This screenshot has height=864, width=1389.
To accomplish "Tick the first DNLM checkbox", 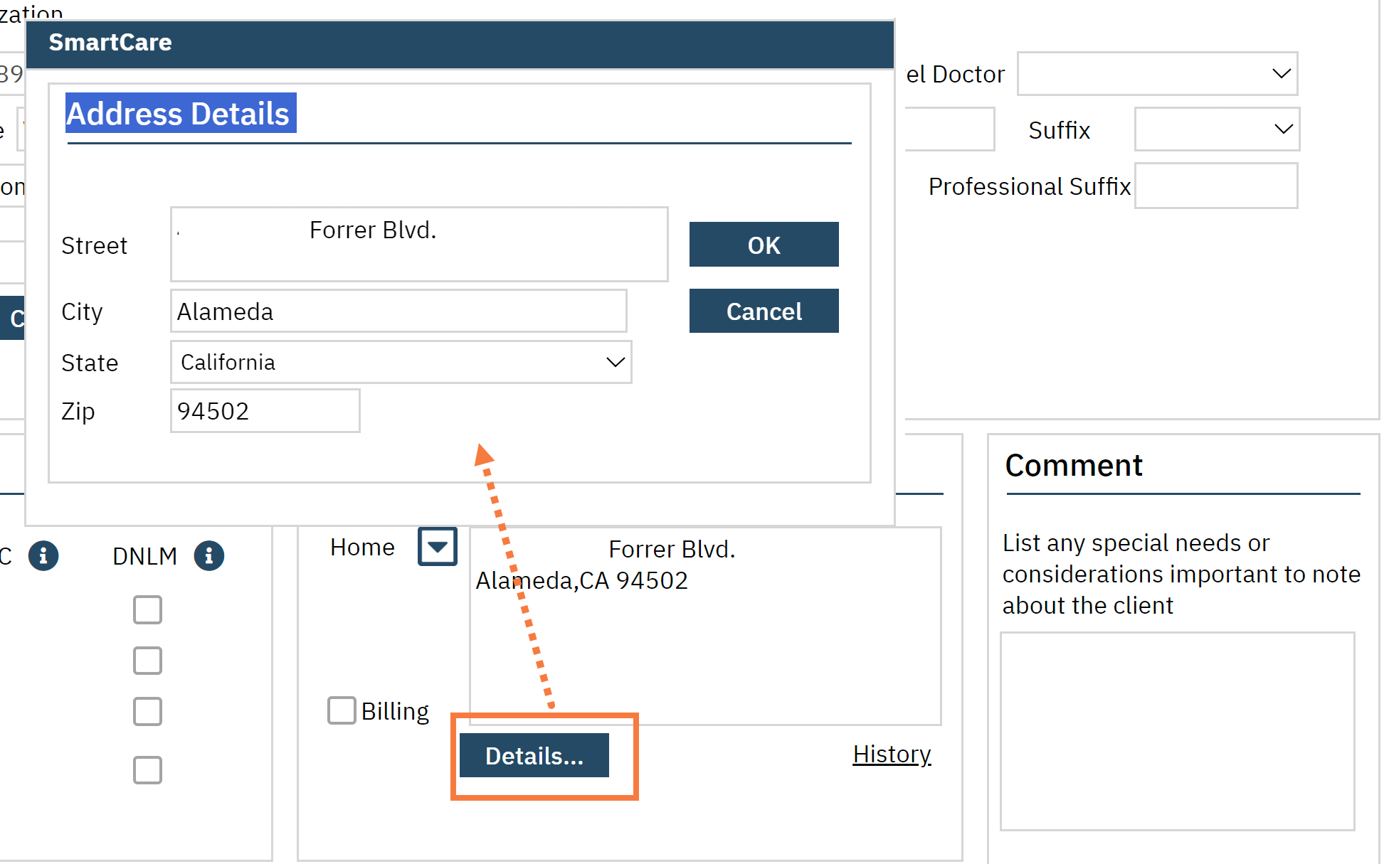I will point(147,609).
